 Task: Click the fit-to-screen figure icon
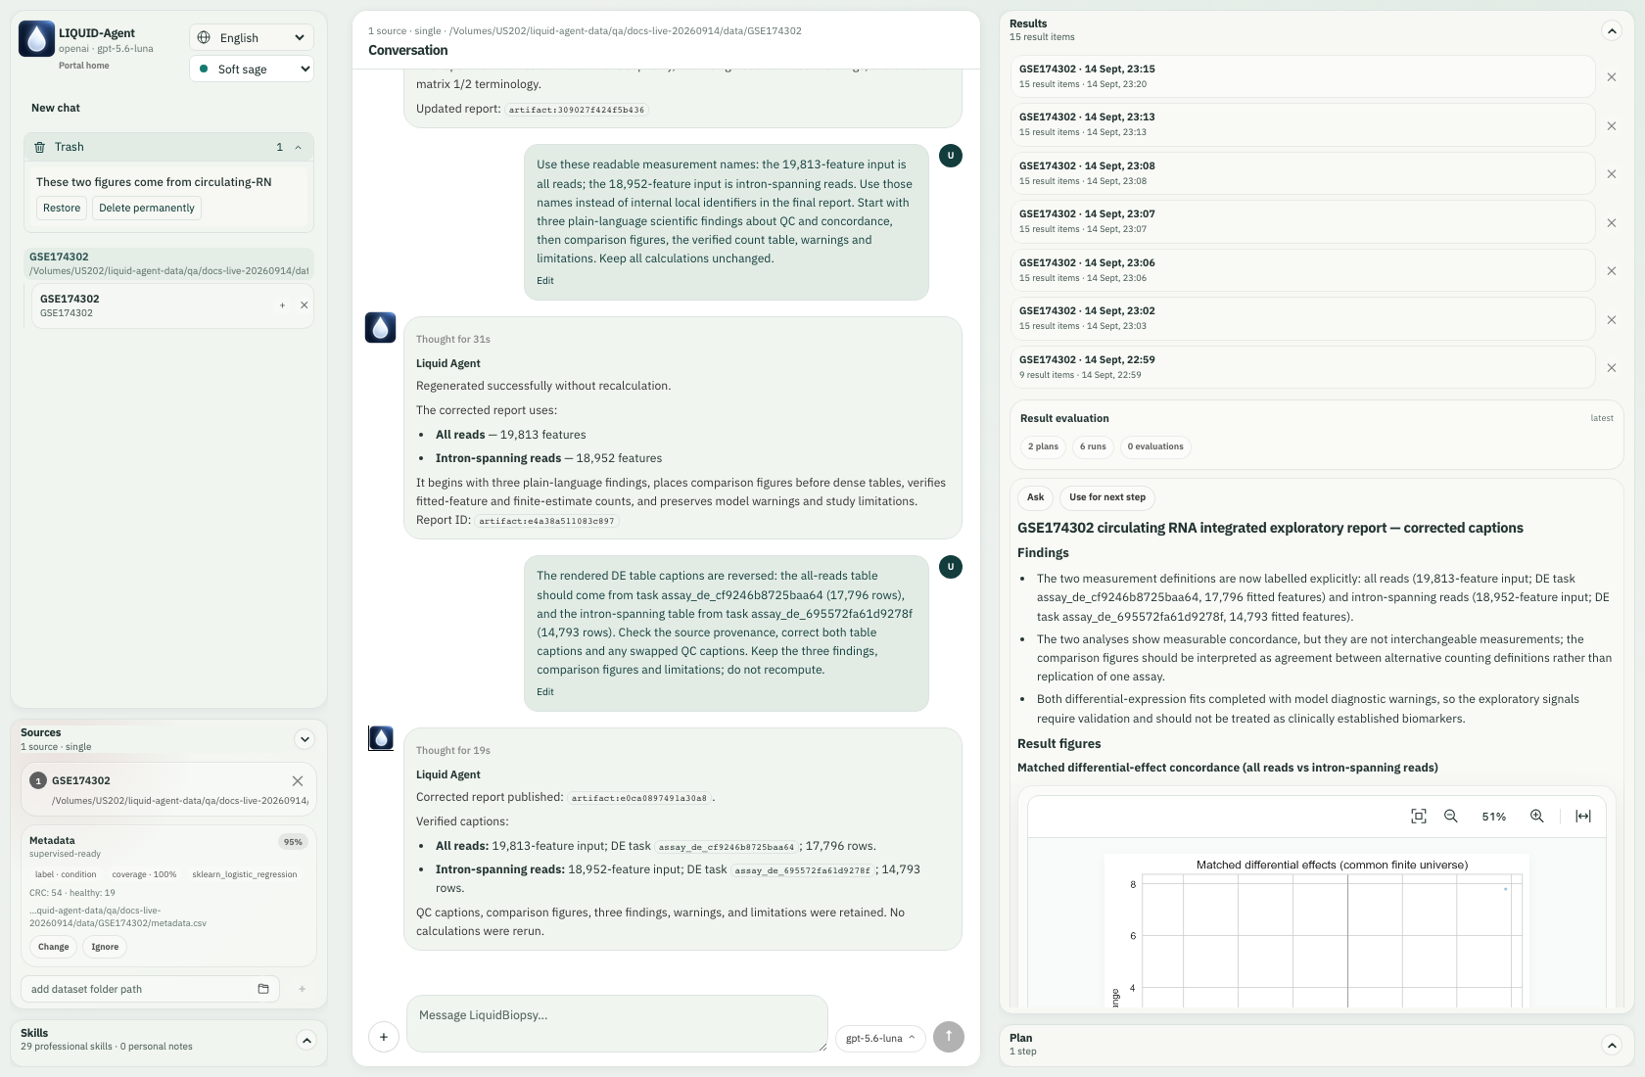coord(1418,817)
